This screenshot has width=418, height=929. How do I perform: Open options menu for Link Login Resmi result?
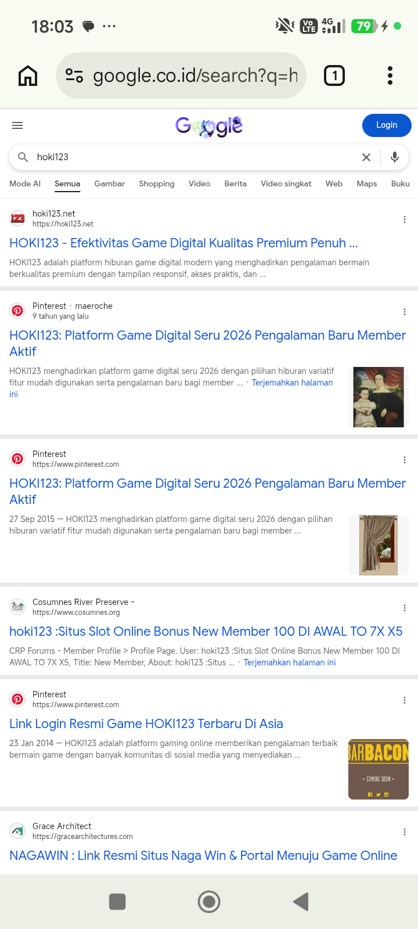pos(405,700)
